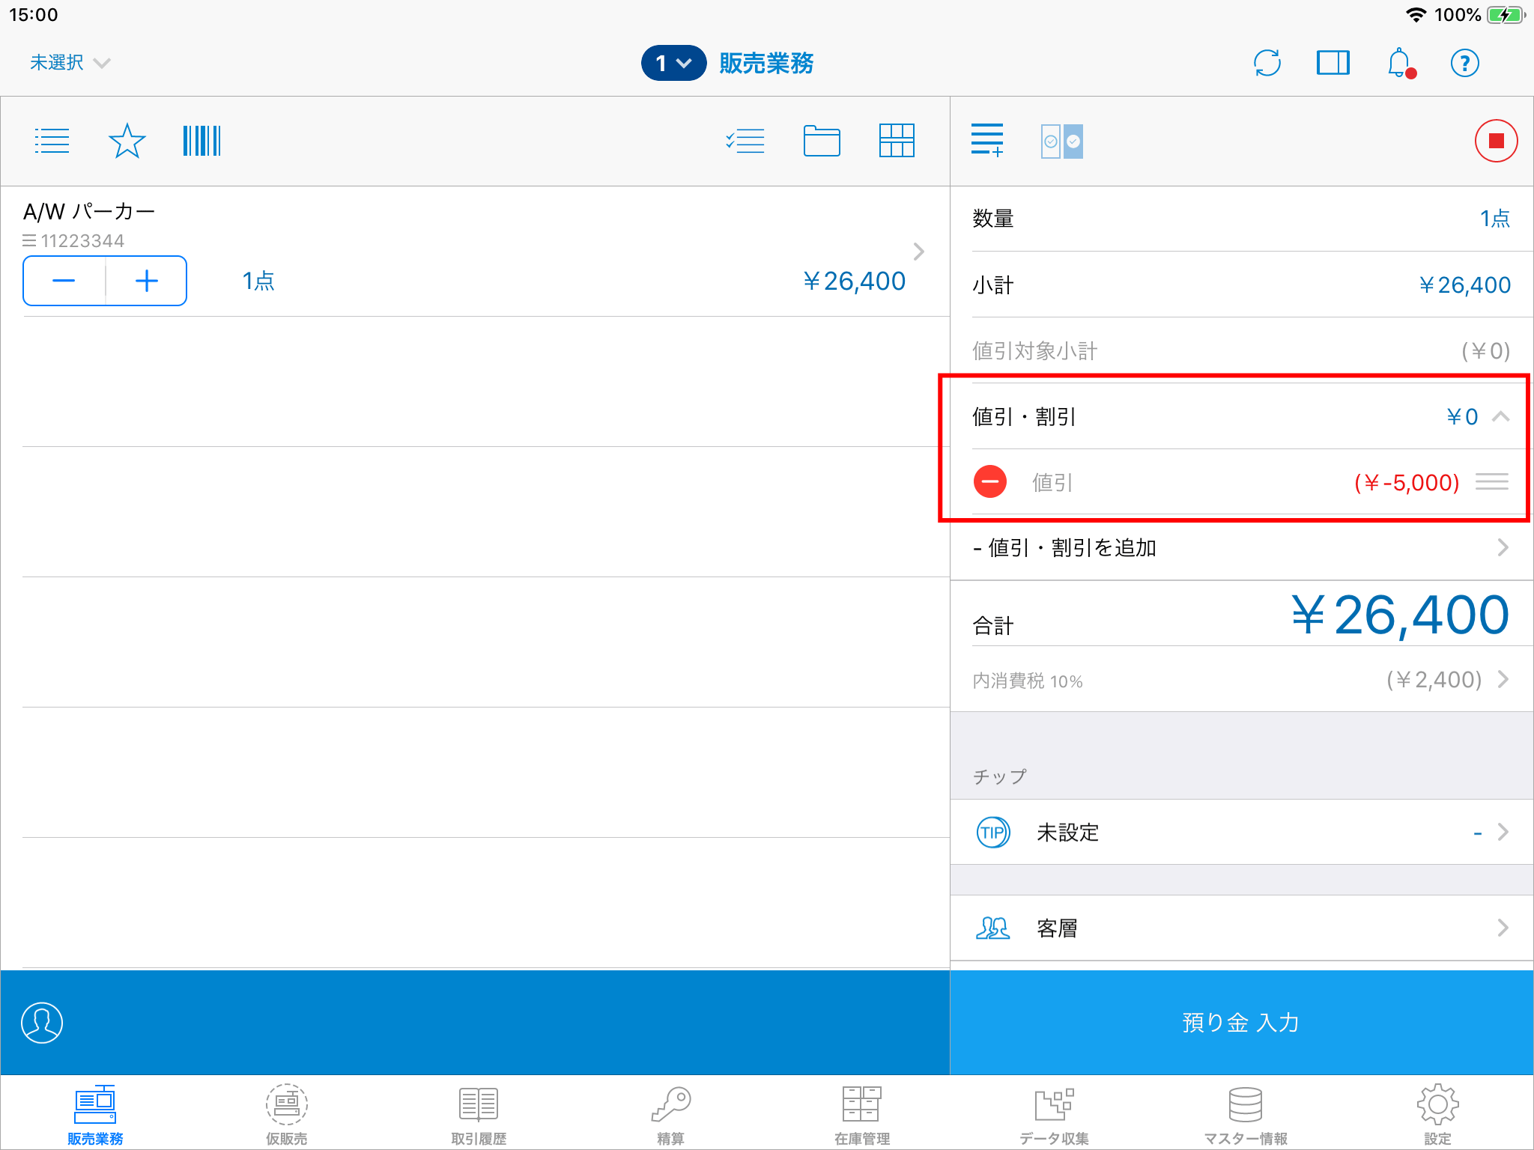Open the help question mark icon
The image size is (1534, 1150).
point(1464,63)
